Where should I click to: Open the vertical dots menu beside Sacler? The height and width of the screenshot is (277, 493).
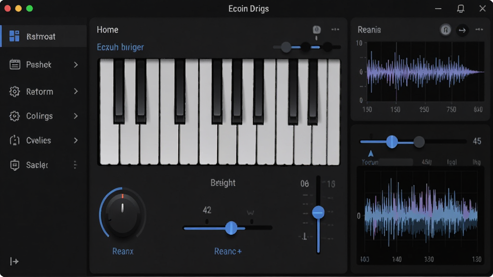[75, 165]
